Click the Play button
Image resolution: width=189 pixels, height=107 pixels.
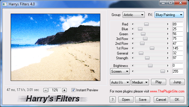coord(158,82)
